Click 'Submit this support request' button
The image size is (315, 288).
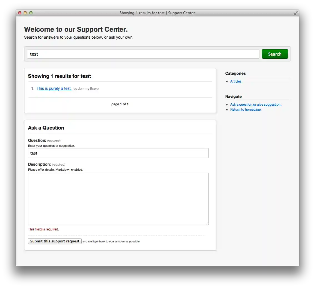click(54, 241)
